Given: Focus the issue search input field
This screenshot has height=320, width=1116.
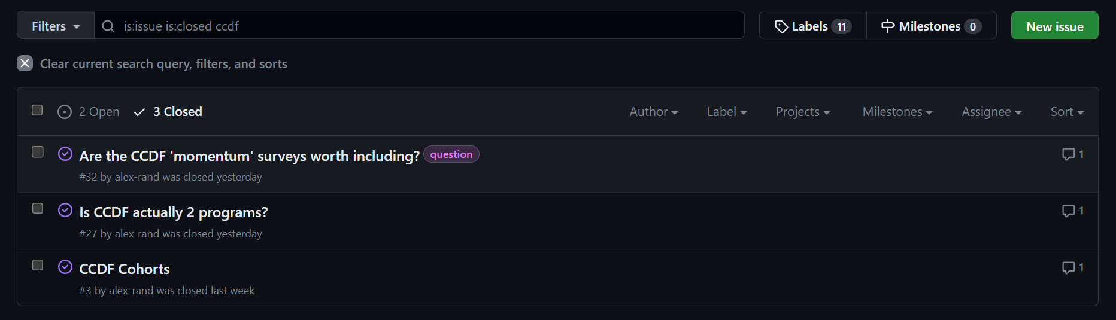Looking at the screenshot, I should pyautogui.click(x=419, y=26).
